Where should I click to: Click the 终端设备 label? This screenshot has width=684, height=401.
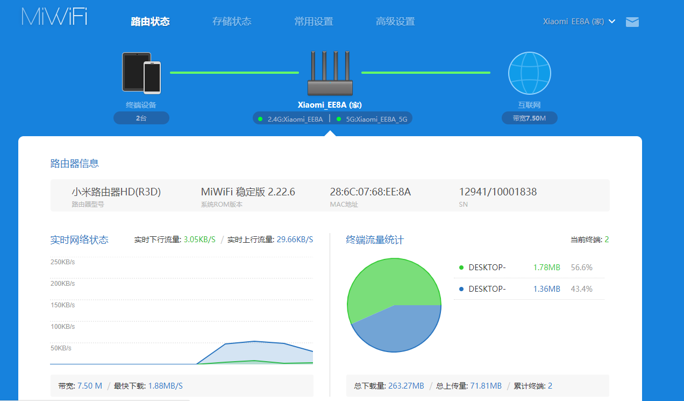tap(141, 105)
